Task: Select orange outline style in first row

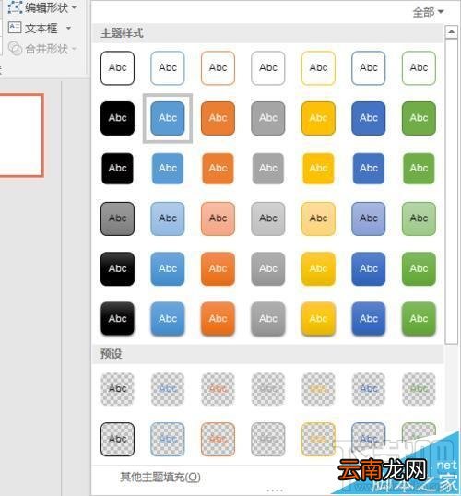Action: (x=218, y=68)
